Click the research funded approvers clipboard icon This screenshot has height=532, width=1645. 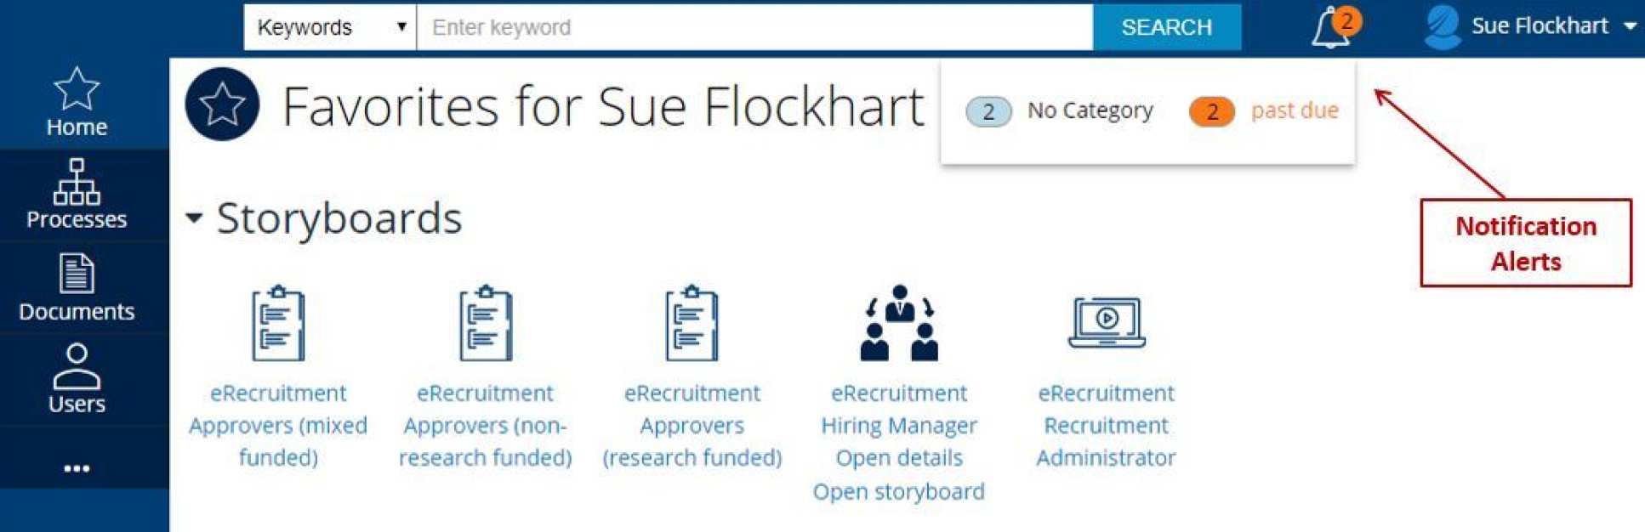pyautogui.click(x=692, y=324)
